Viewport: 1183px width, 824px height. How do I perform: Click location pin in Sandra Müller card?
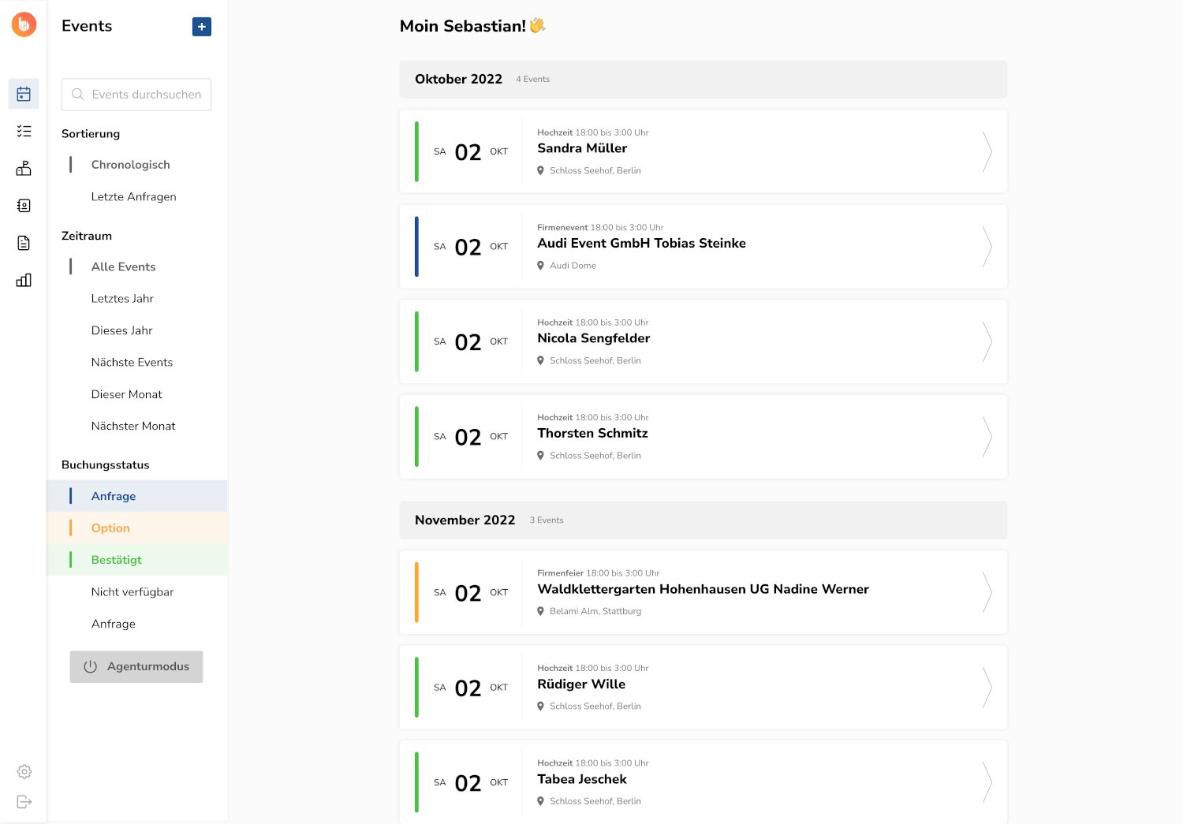click(x=540, y=170)
